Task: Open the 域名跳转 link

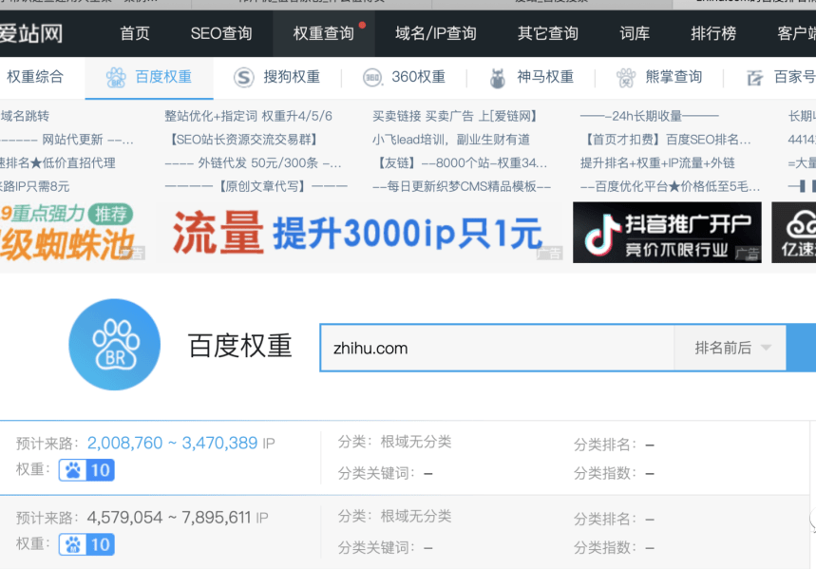Action: [25, 116]
